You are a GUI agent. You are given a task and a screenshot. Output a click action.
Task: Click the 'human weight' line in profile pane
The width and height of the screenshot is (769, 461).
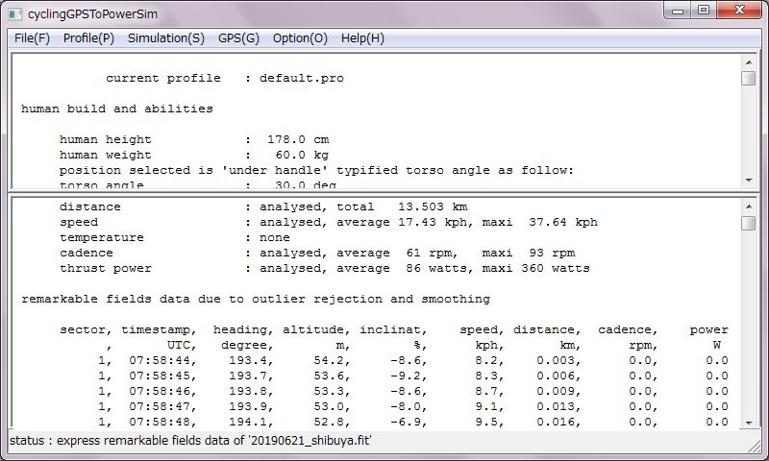click(194, 155)
